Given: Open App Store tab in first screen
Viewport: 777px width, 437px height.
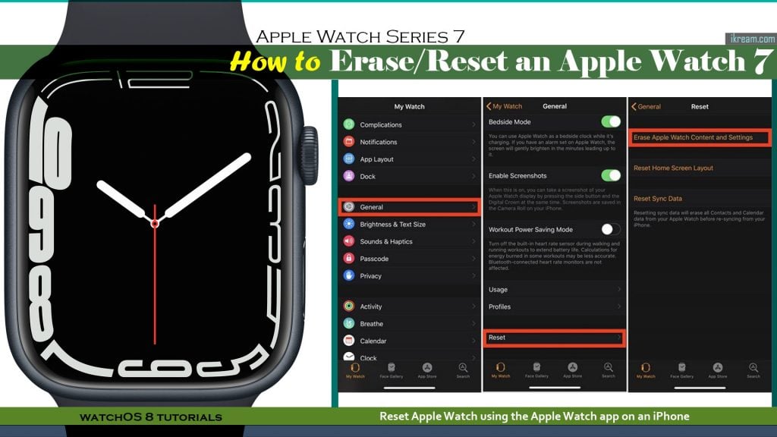Looking at the screenshot, I should coord(427,370).
